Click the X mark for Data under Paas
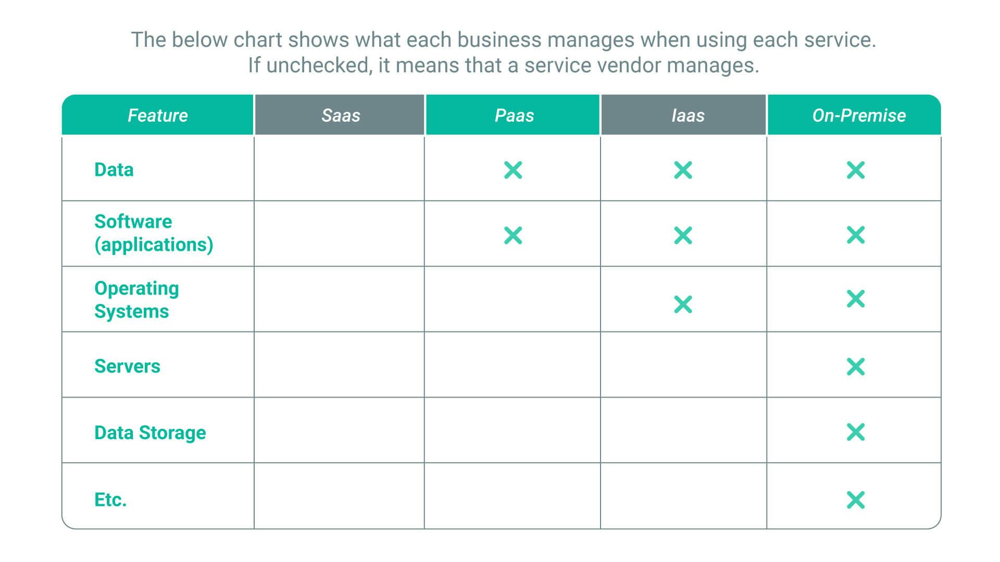 513,170
